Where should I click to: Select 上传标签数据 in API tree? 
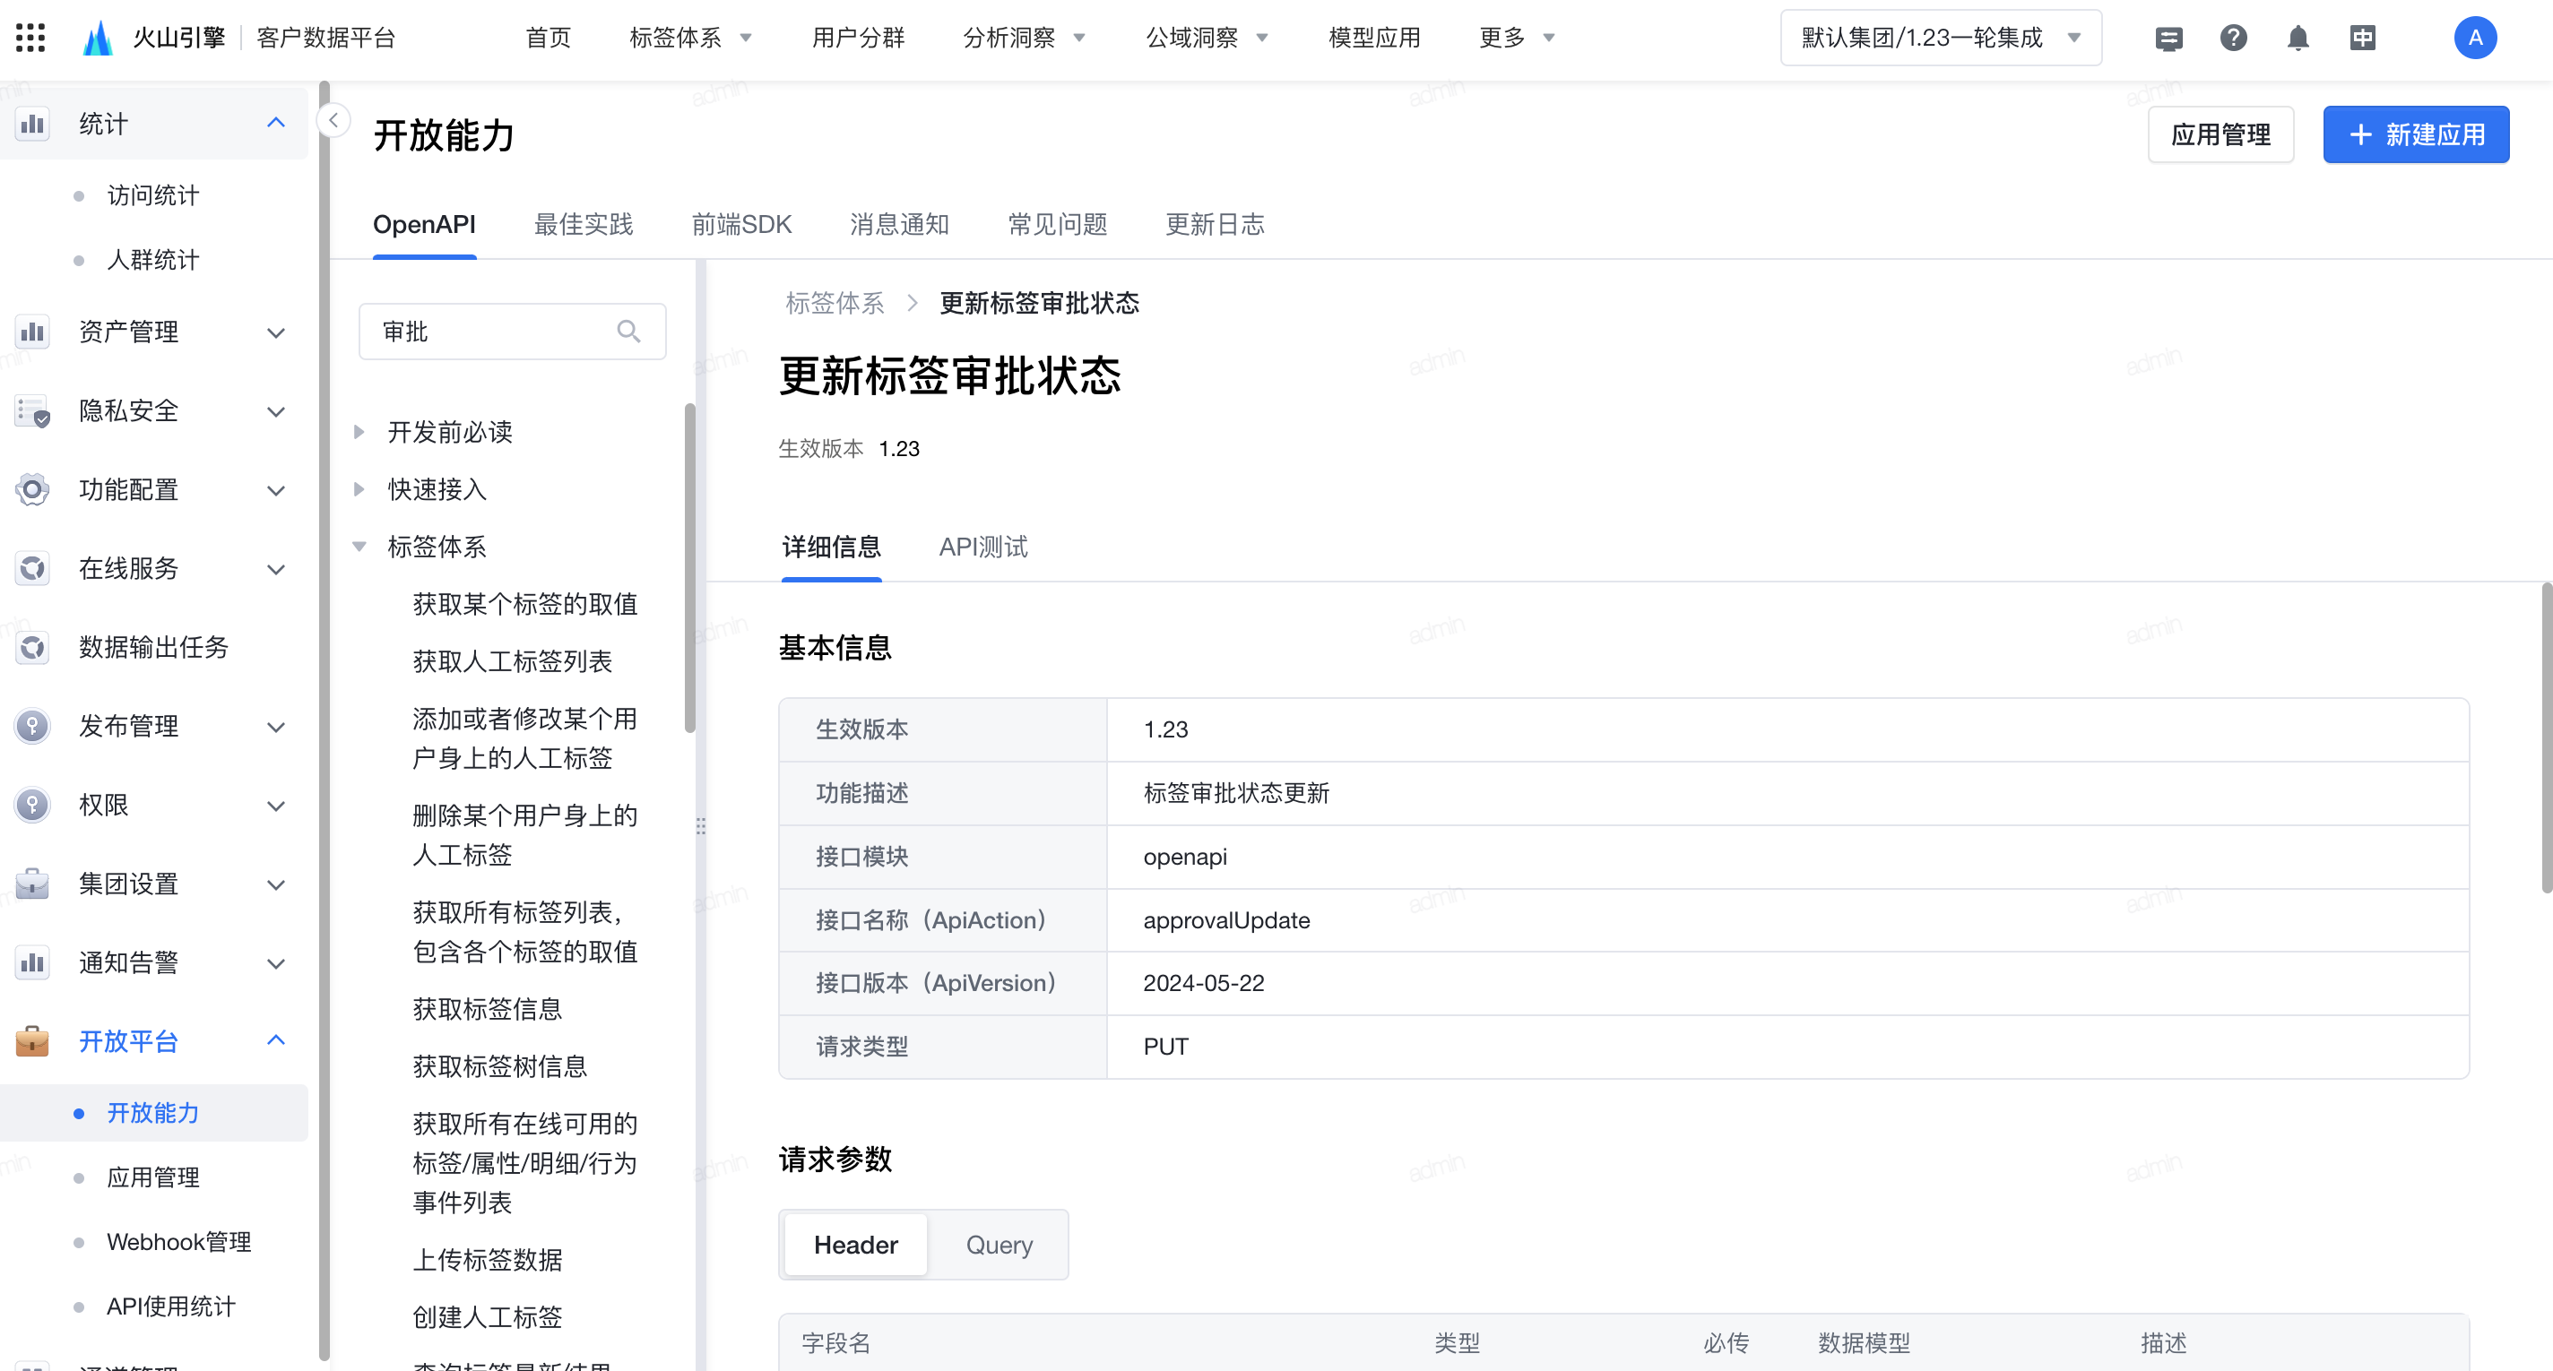tap(487, 1259)
